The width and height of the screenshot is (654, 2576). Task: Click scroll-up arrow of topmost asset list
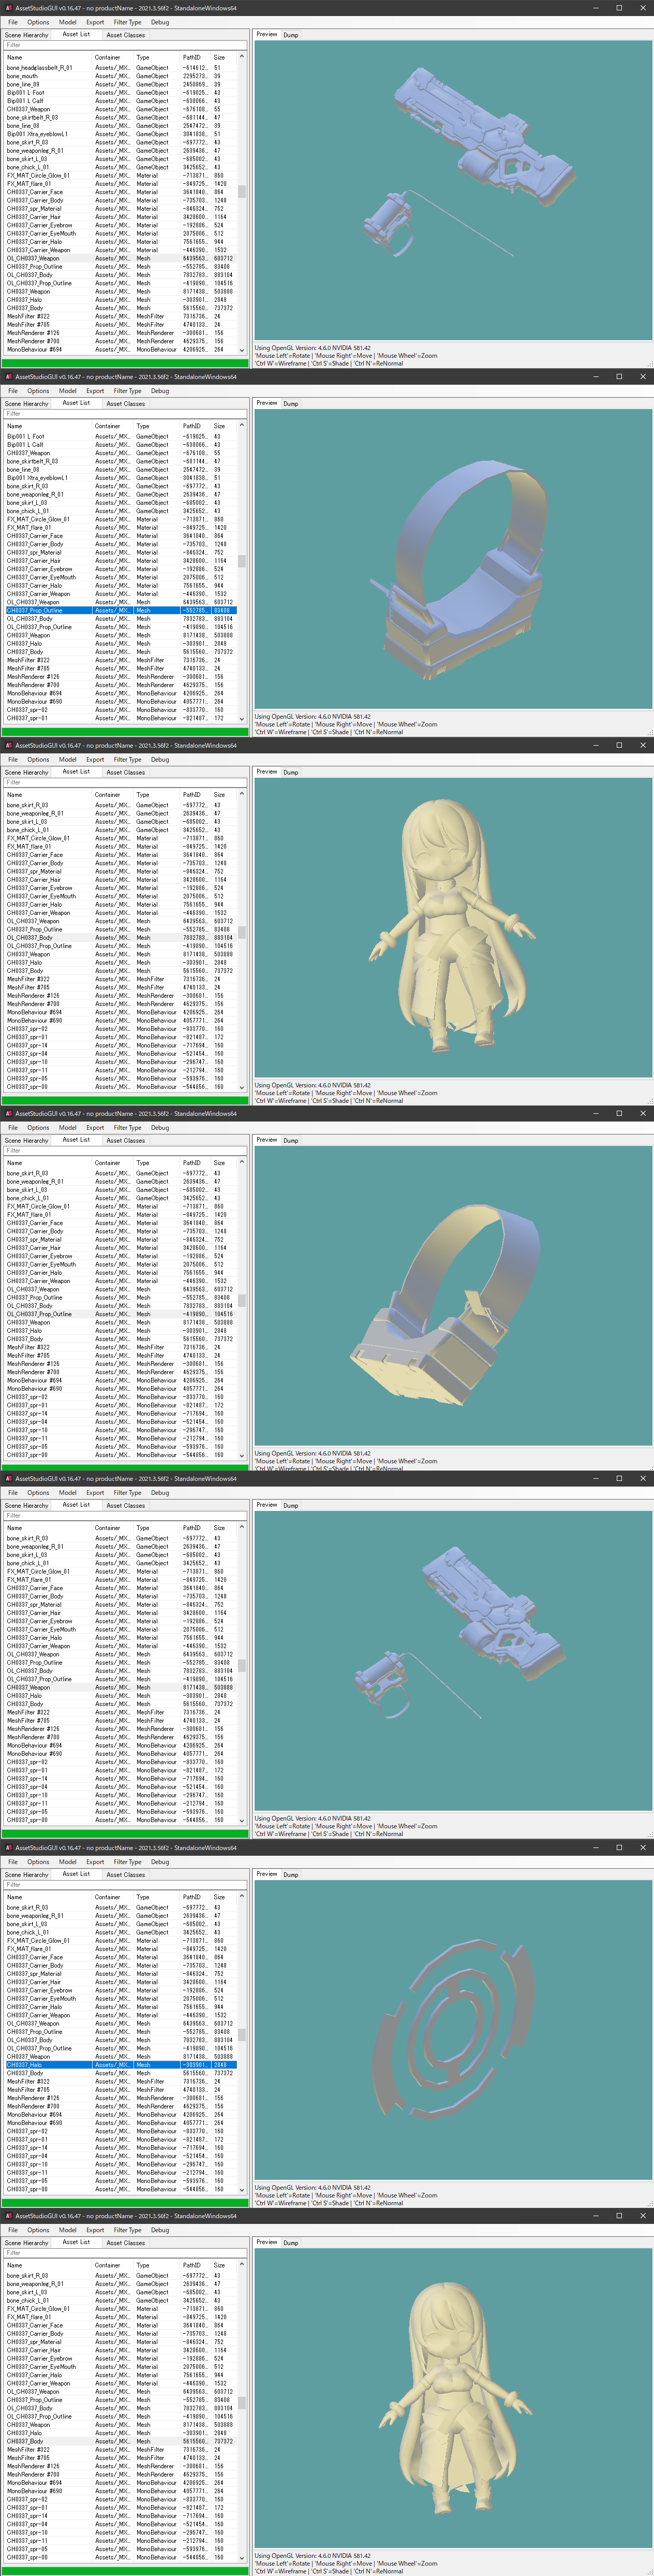click(x=242, y=57)
